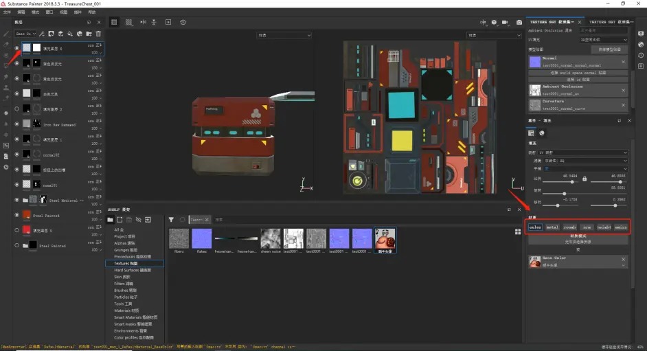Click the grid view icon in shelf
Viewport: 647px width, 351px height.
[x=518, y=232]
